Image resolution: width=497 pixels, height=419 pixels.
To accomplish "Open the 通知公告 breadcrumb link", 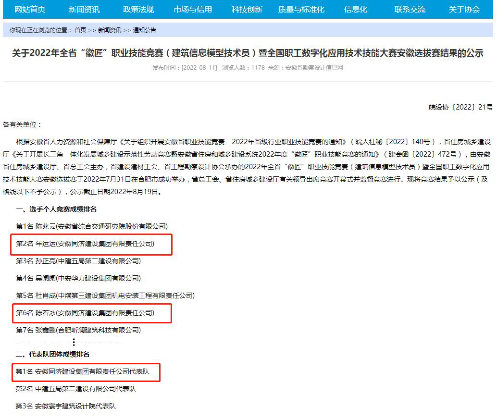I will [x=145, y=30].
